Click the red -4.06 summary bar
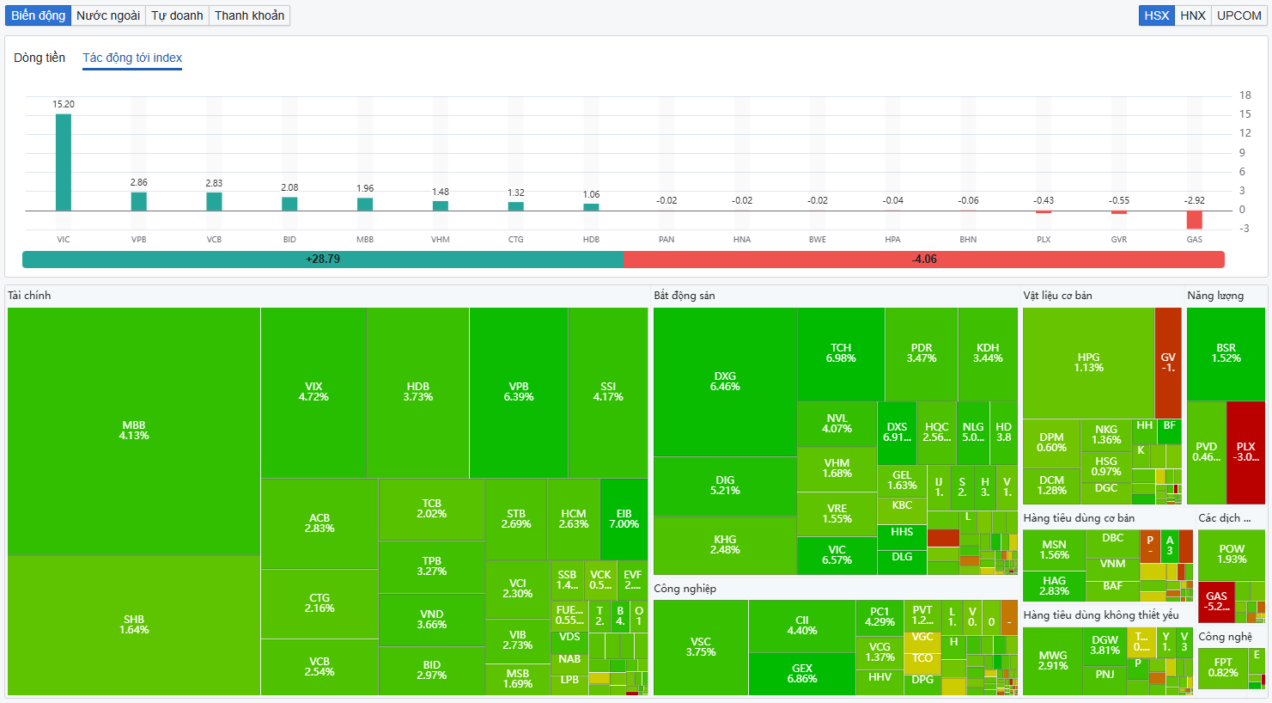 point(924,259)
